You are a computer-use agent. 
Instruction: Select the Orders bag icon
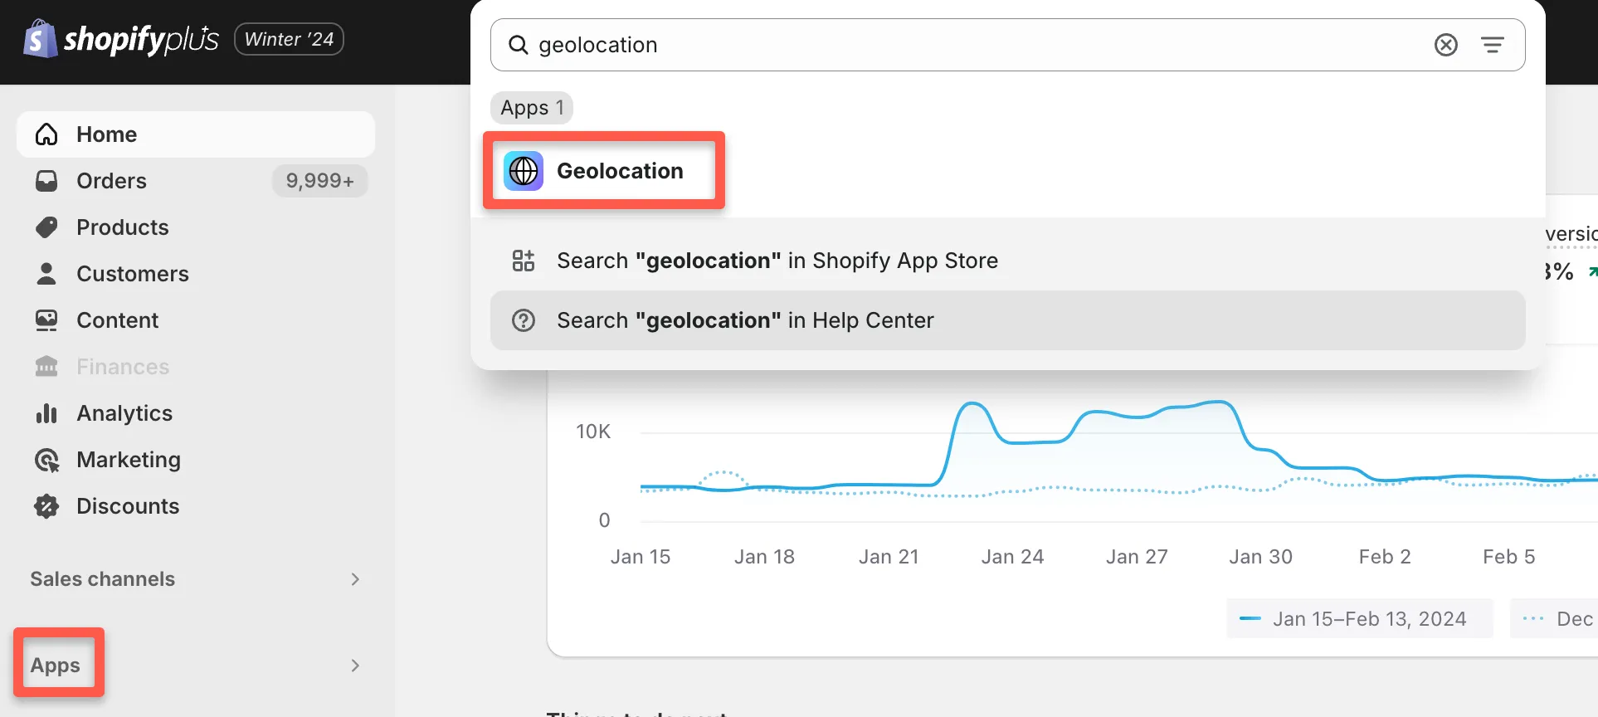(46, 180)
